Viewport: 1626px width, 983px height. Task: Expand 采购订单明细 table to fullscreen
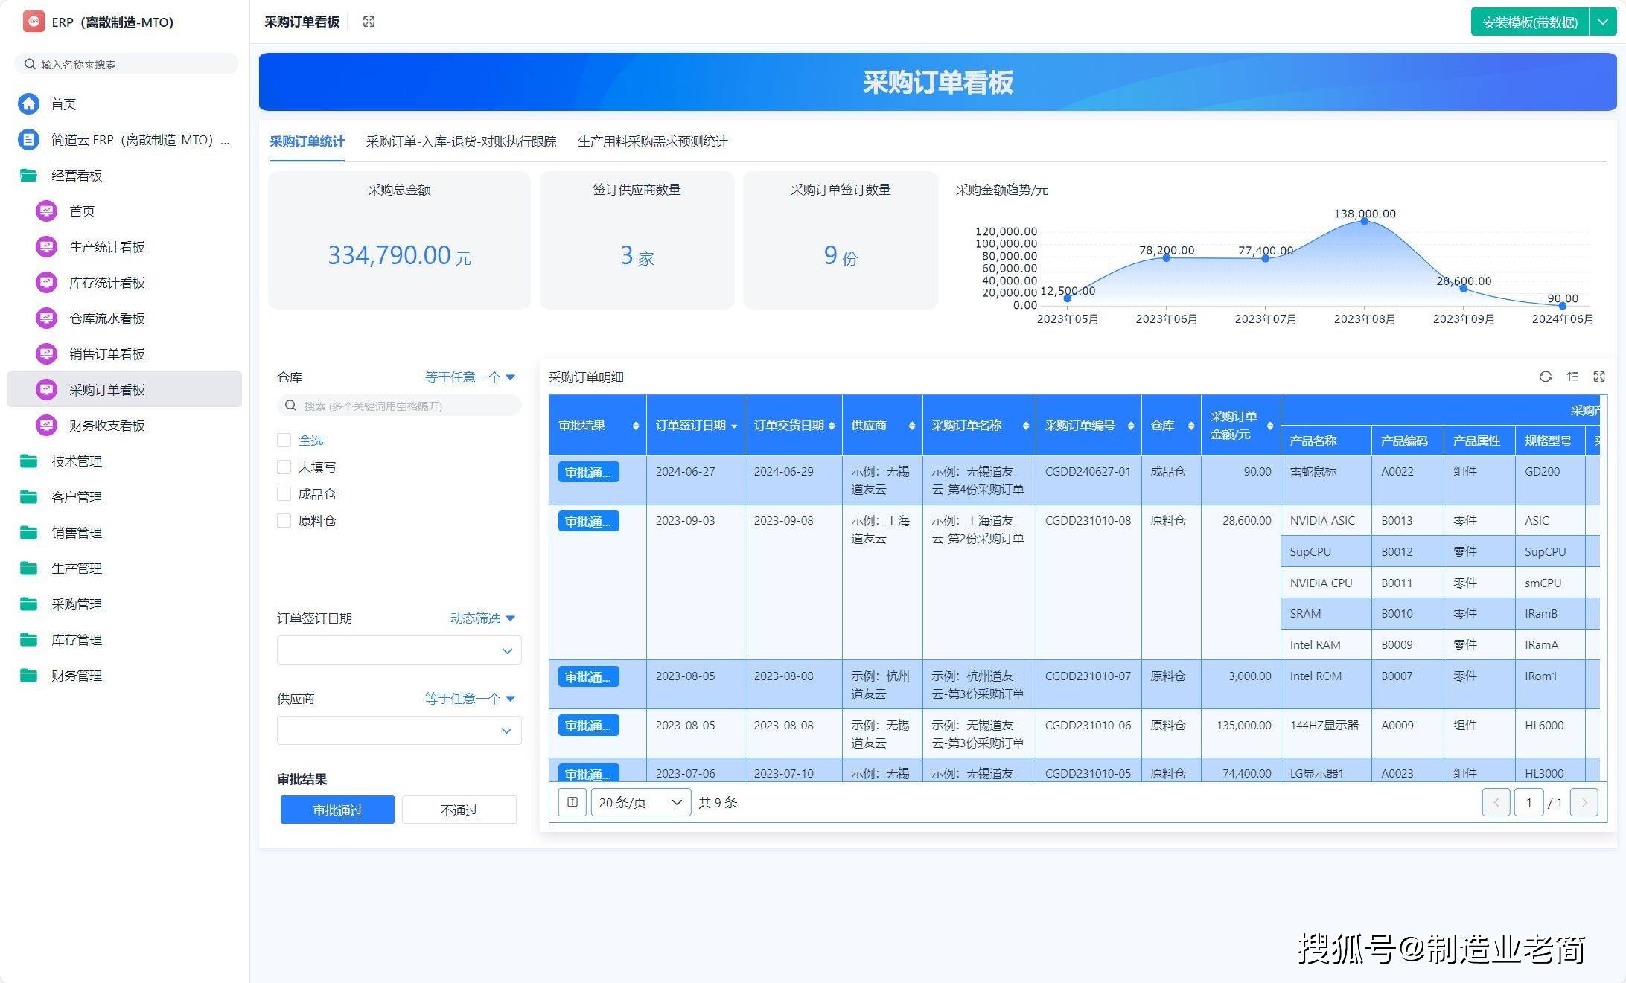click(1599, 377)
